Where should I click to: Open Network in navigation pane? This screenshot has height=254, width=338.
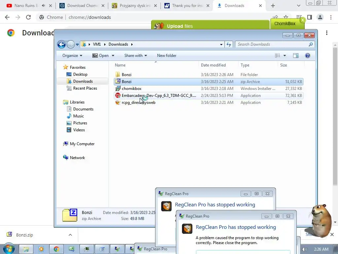pyautogui.click(x=77, y=158)
